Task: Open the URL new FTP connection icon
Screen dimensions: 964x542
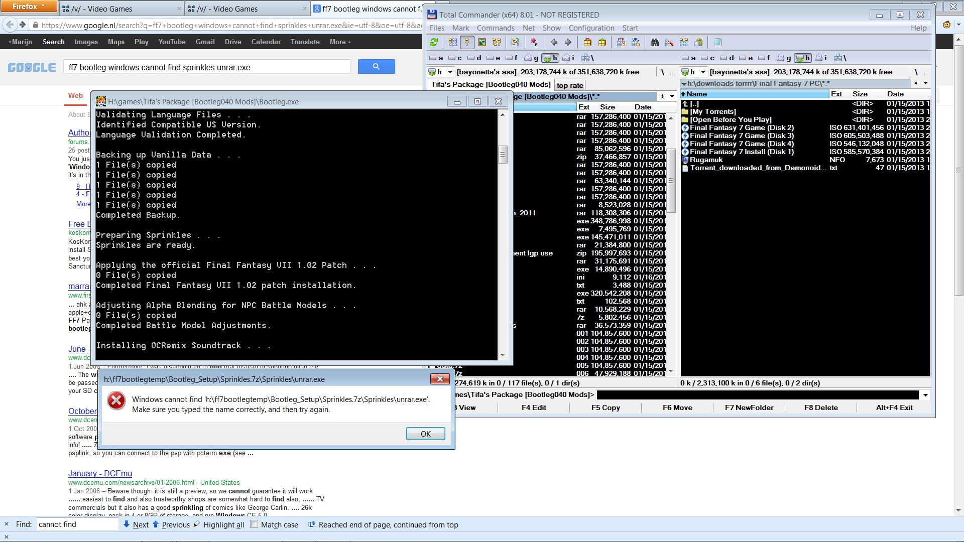Action: coord(636,43)
